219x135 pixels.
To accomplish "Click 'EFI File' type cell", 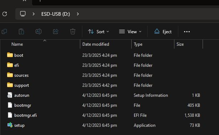I will click(x=140, y=115).
